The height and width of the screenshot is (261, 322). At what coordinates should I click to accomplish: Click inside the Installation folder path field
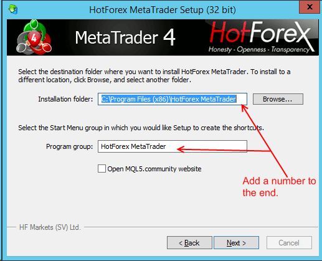tap(173, 99)
